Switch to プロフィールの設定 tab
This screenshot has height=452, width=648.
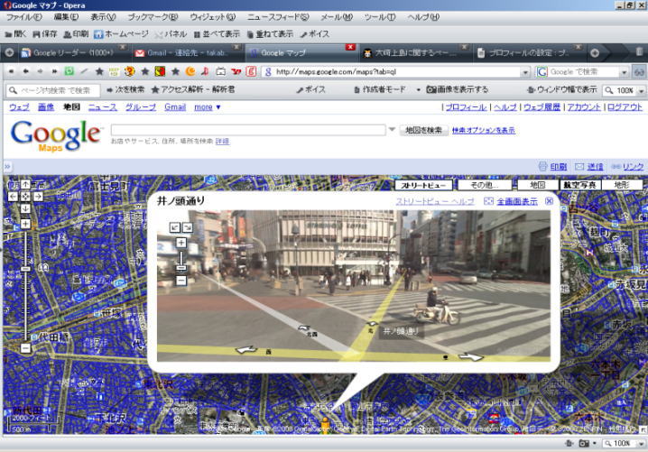pos(529,53)
